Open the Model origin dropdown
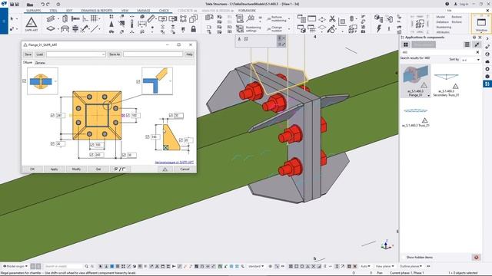This screenshot has height=276, width=492. (x=15, y=266)
